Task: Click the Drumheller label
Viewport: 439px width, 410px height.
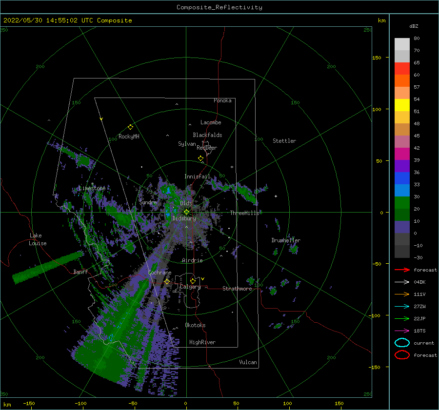Action: pyautogui.click(x=286, y=240)
